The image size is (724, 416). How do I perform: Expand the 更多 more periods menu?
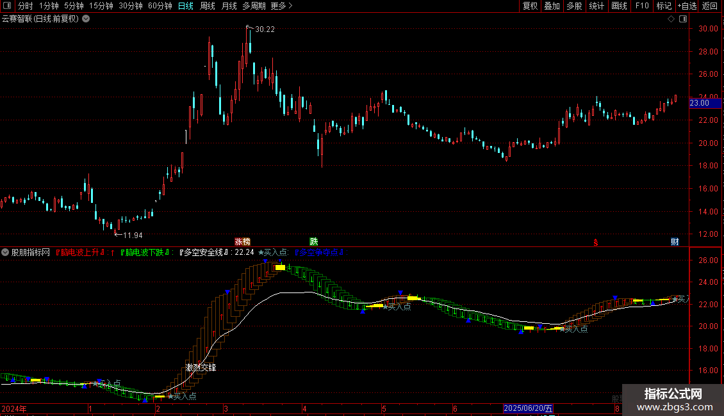click(x=281, y=6)
